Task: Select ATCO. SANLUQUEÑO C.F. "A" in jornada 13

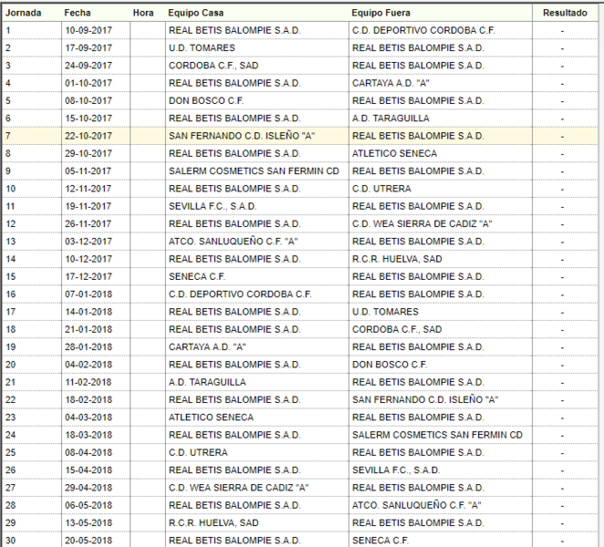Action: click(233, 242)
